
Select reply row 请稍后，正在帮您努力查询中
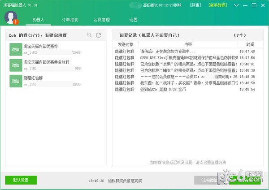pos(188,51)
